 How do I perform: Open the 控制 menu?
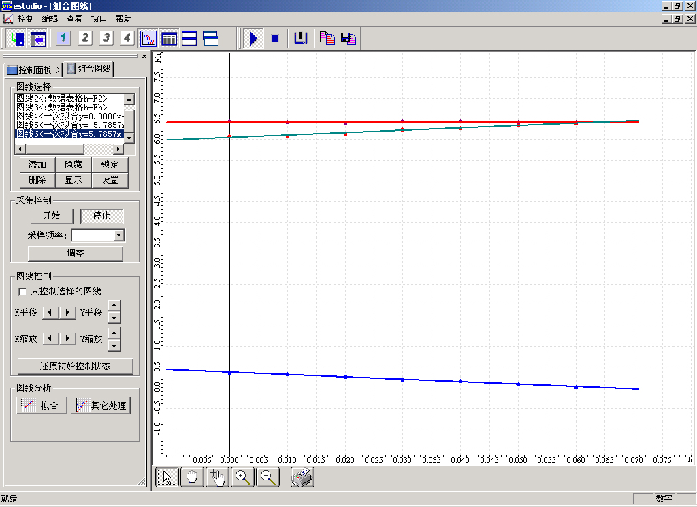point(25,19)
